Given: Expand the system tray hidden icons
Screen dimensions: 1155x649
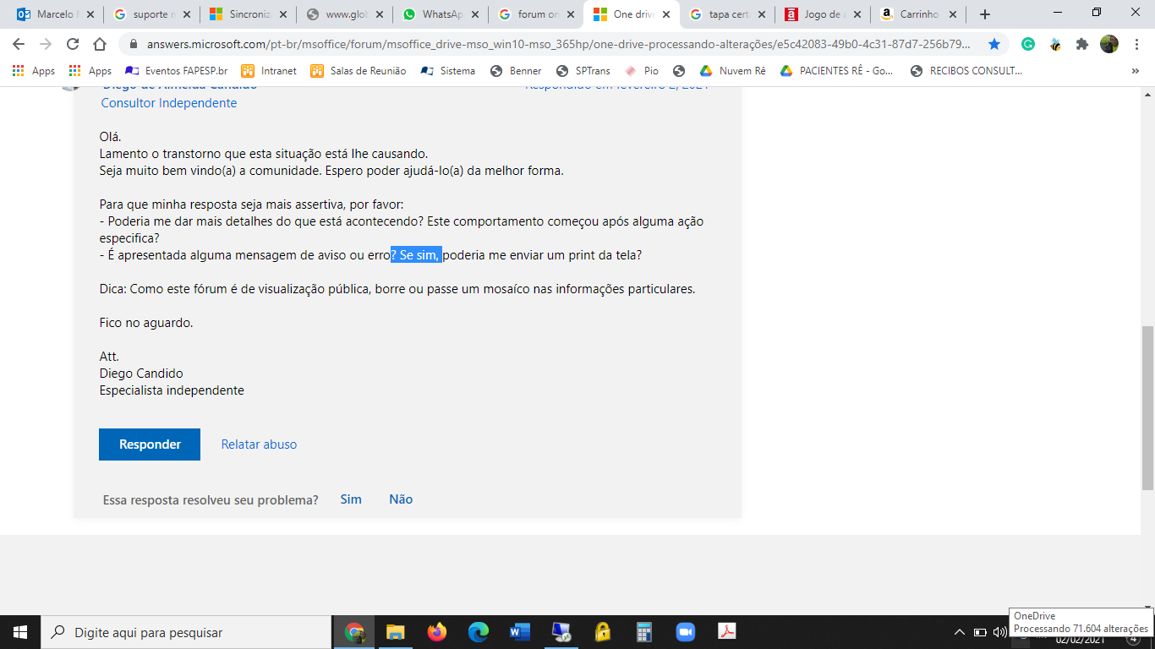Looking at the screenshot, I should coord(959,632).
